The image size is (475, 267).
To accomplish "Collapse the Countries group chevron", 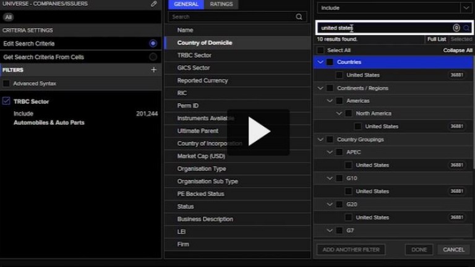I will [320, 62].
